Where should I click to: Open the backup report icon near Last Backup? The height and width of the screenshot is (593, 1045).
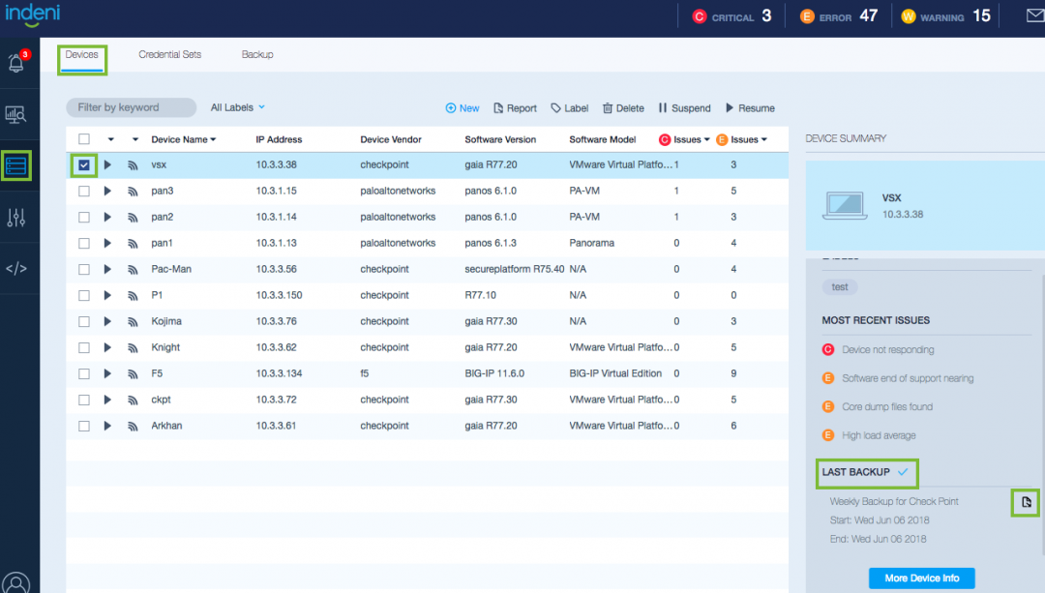(x=1024, y=502)
